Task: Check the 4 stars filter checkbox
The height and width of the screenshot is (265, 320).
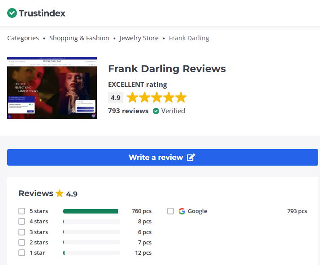Action: point(22,222)
